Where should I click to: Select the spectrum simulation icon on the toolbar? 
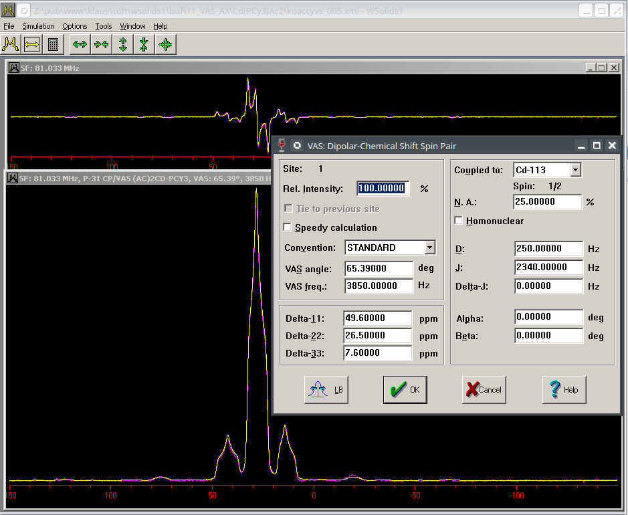[11, 44]
